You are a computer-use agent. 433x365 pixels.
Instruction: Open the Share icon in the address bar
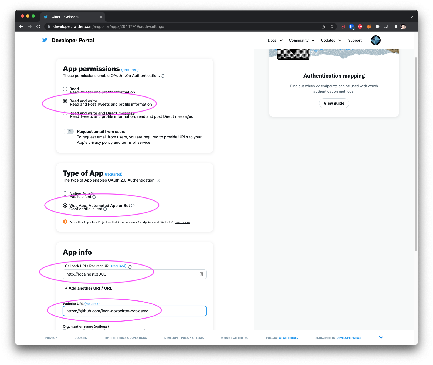click(323, 26)
